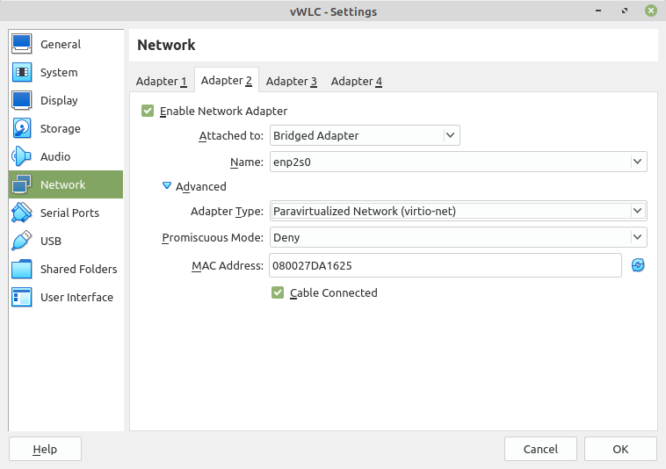This screenshot has height=469, width=666.
Task: Select the Serial Ports icon
Action: pyautogui.click(x=22, y=213)
